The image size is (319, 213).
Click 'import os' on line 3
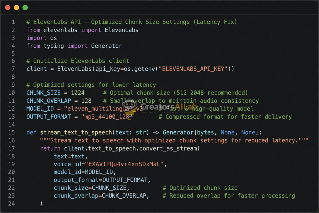[42, 38]
